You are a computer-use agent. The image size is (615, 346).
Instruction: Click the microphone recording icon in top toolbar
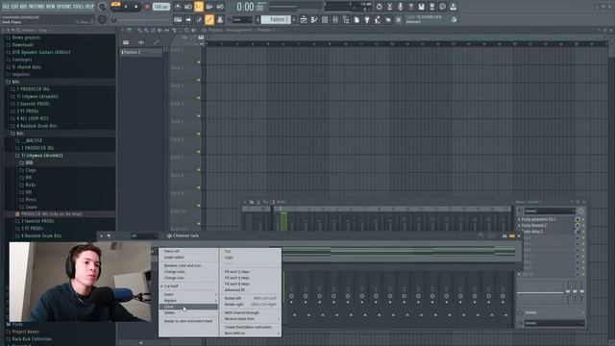(400, 7)
